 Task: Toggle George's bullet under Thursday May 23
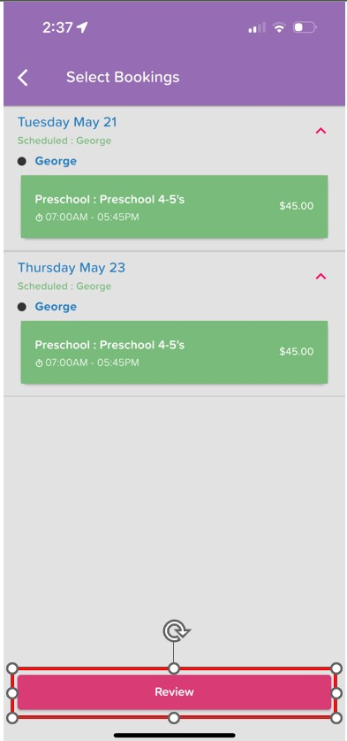click(x=22, y=307)
